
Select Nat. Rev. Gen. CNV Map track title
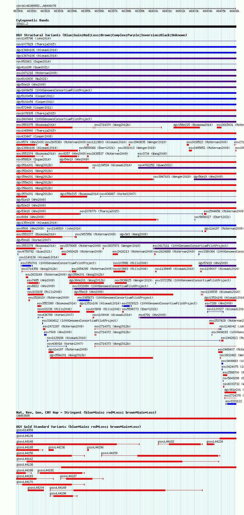[86, 412]
